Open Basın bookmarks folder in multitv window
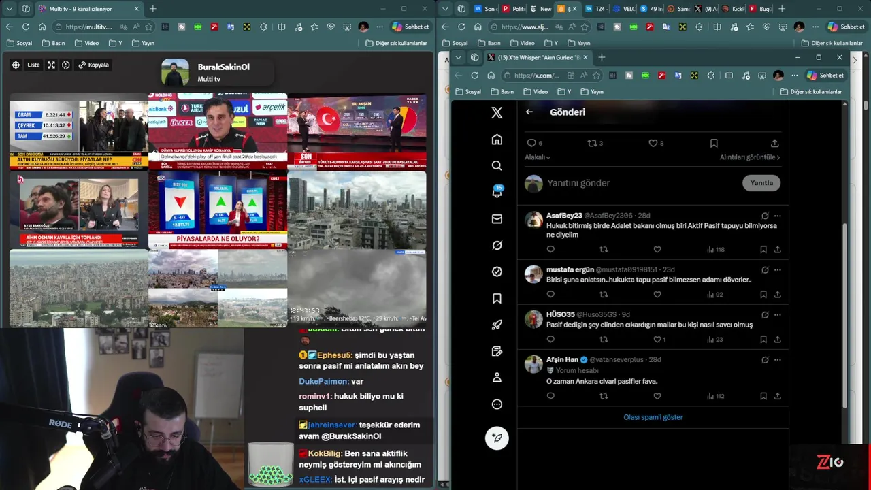Image resolution: width=871 pixels, height=490 pixels. pos(52,43)
